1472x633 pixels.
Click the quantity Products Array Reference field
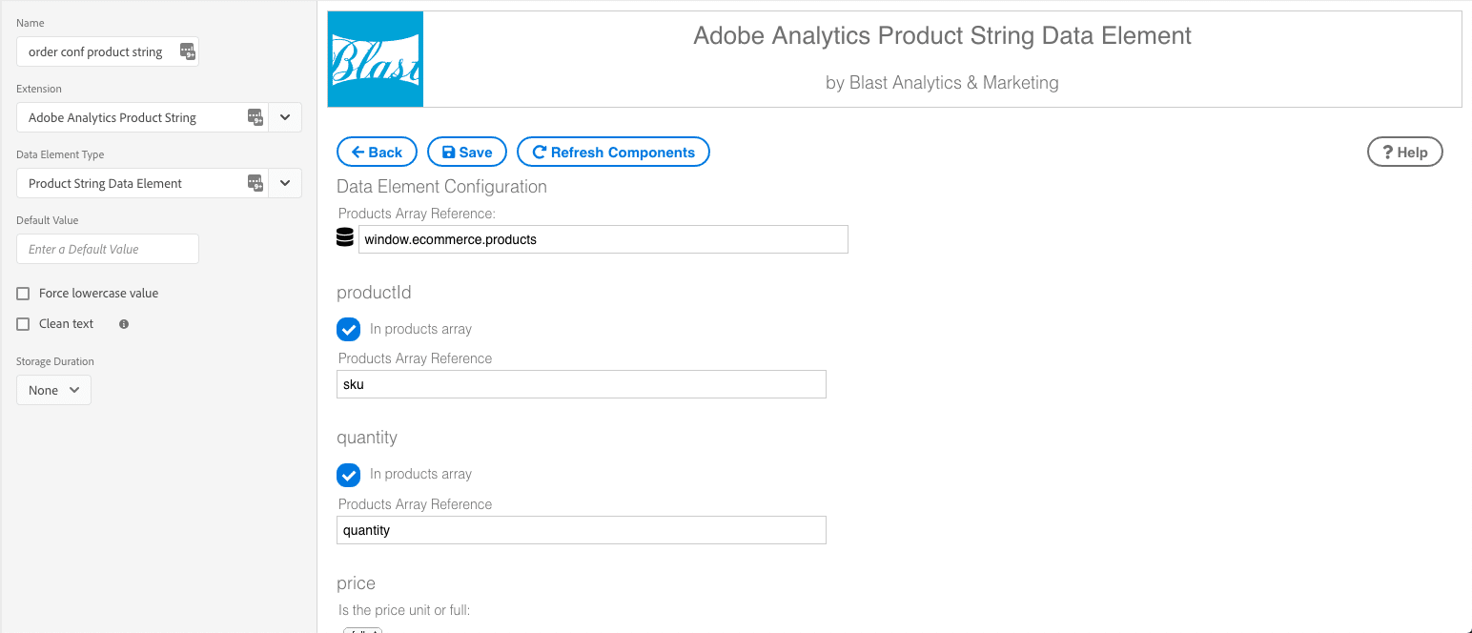click(582, 530)
